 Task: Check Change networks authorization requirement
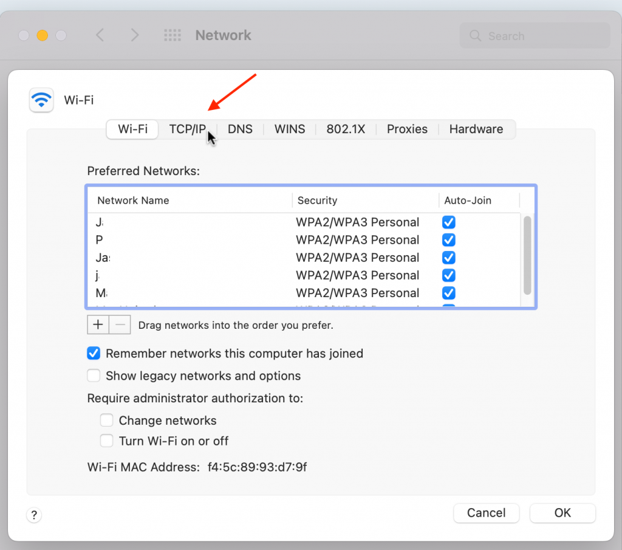(107, 420)
